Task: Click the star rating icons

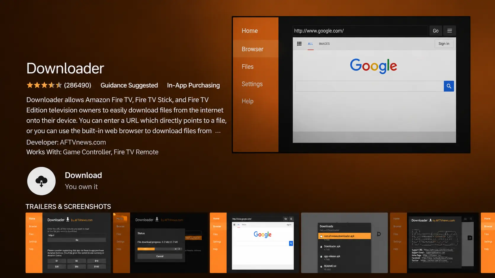Action: point(44,85)
